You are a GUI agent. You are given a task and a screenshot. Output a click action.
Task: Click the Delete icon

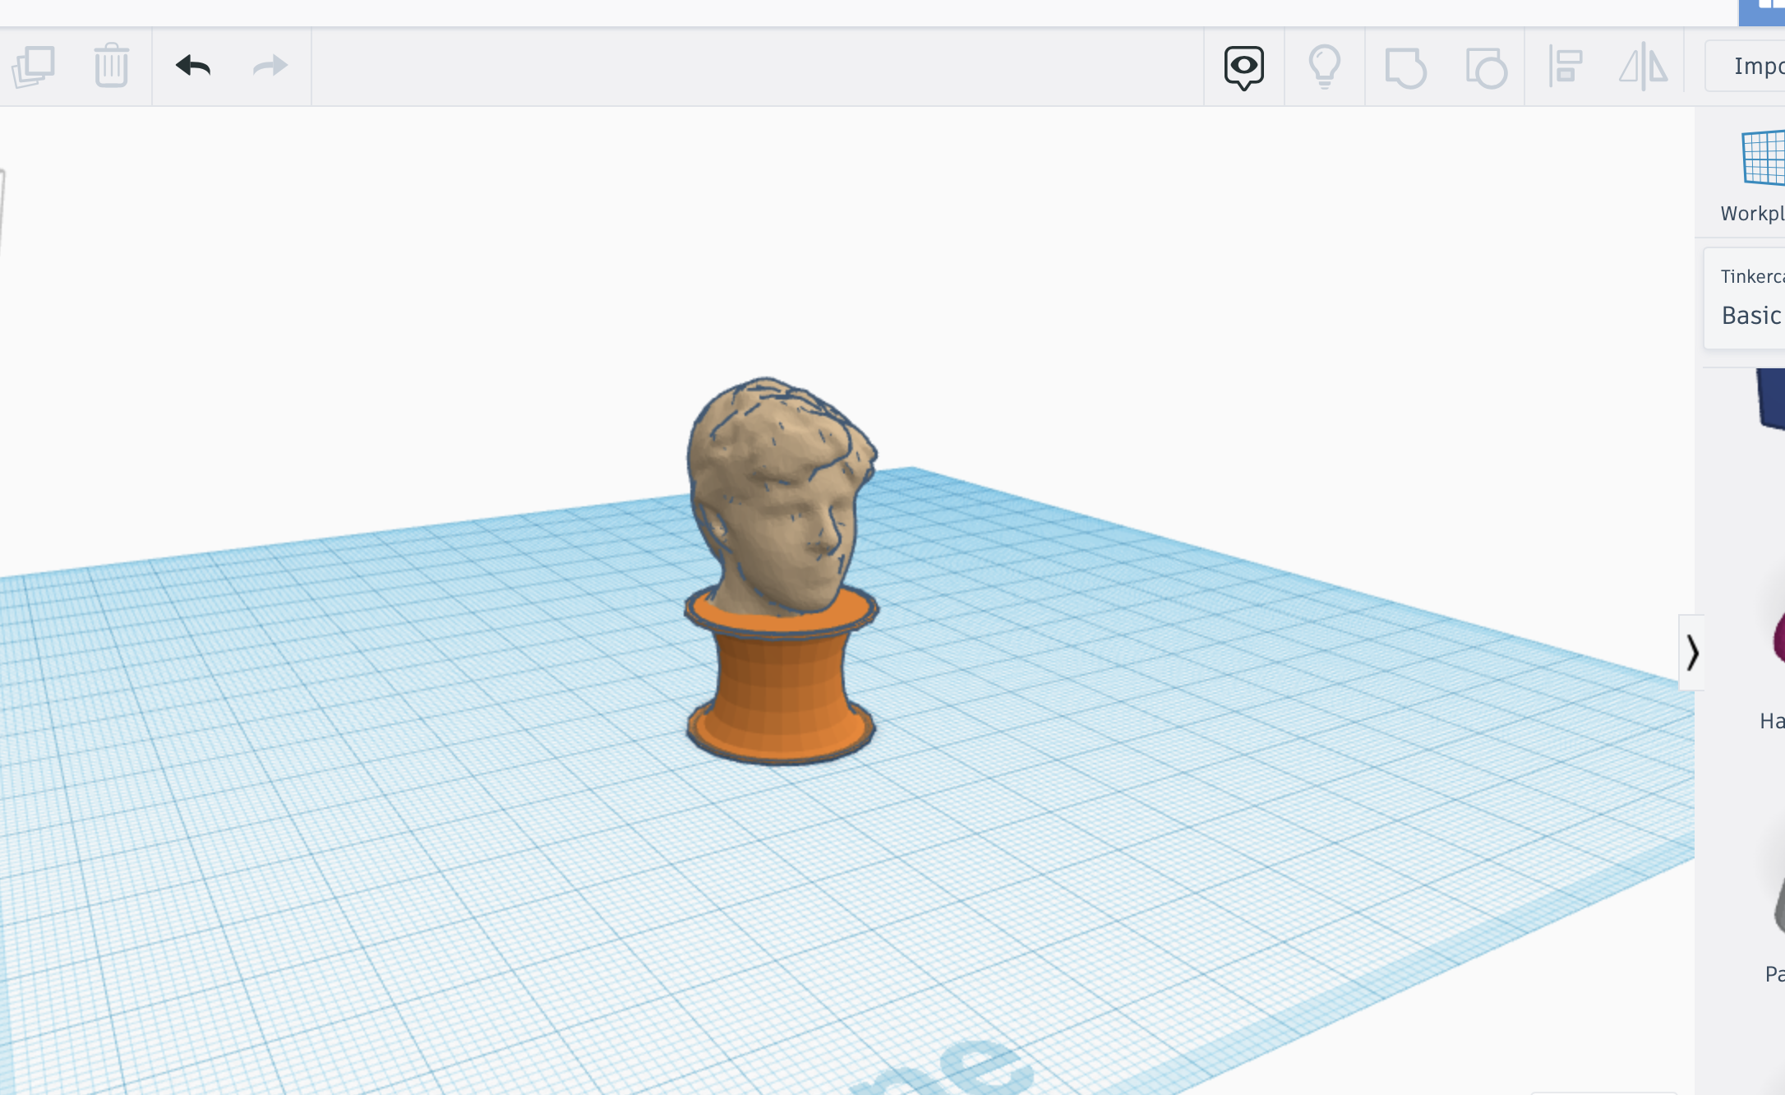pos(112,67)
